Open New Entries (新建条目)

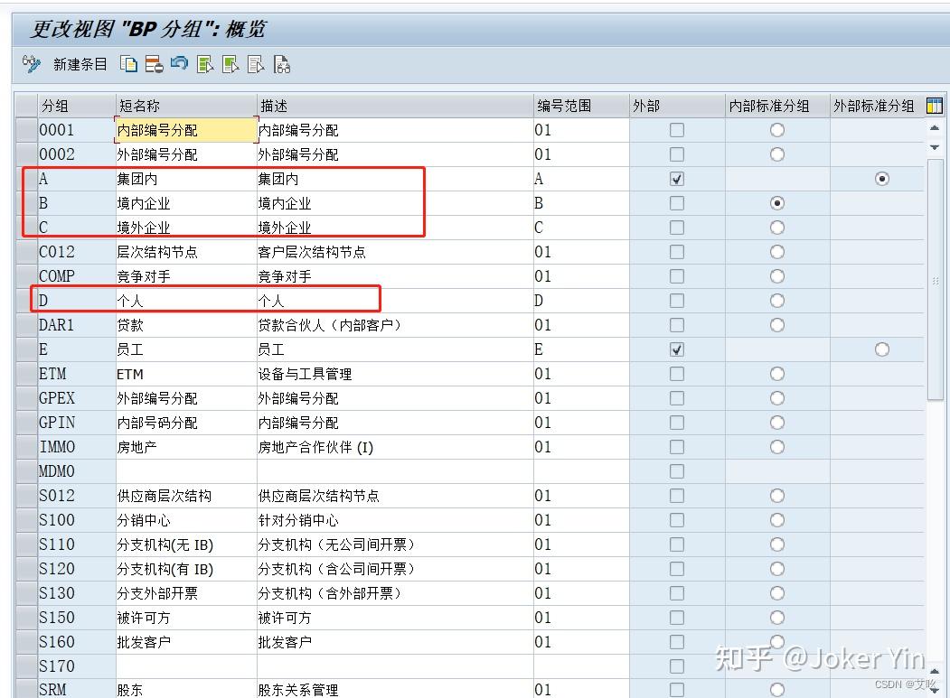click(81, 63)
